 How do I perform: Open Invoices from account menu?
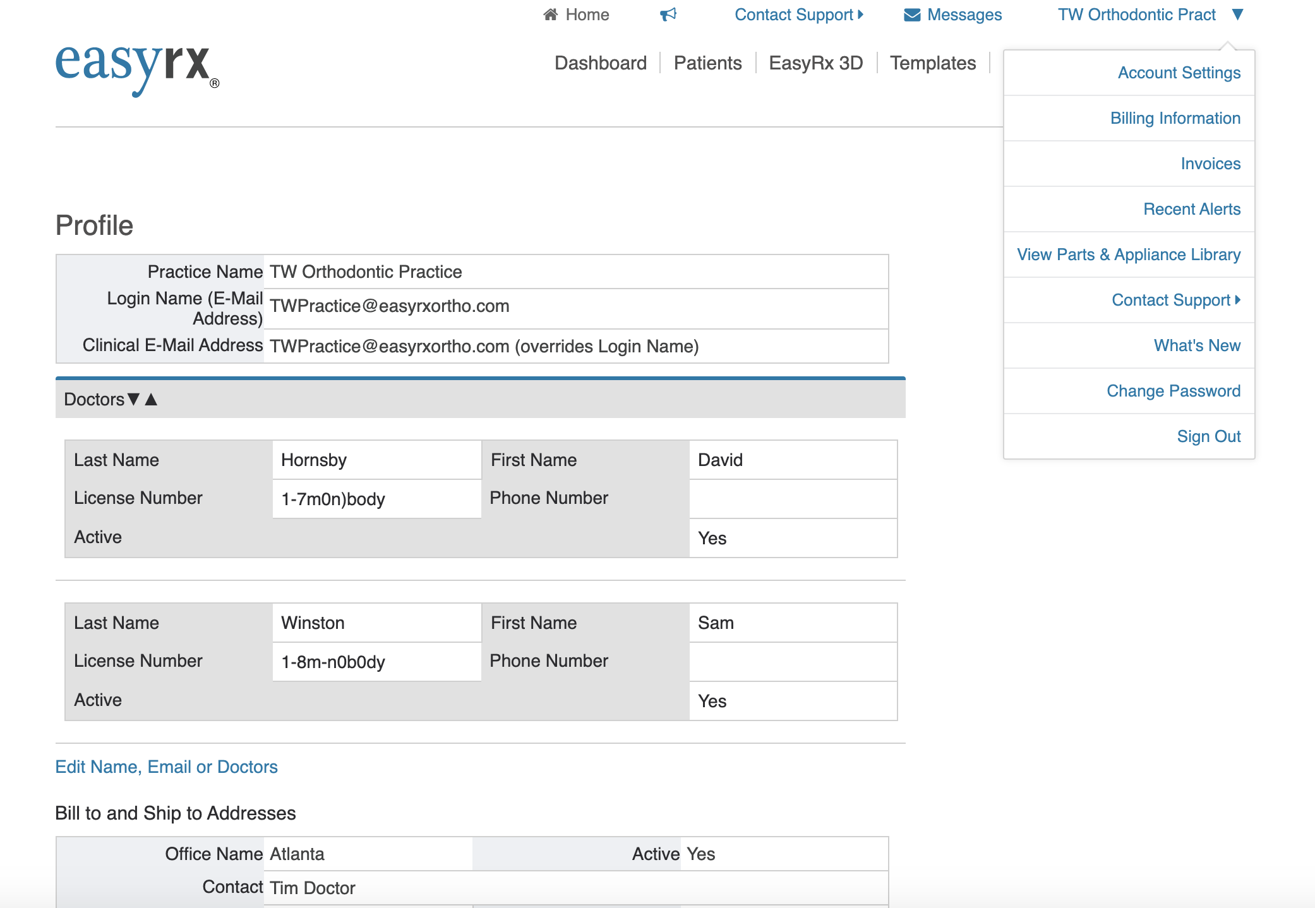coord(1210,164)
